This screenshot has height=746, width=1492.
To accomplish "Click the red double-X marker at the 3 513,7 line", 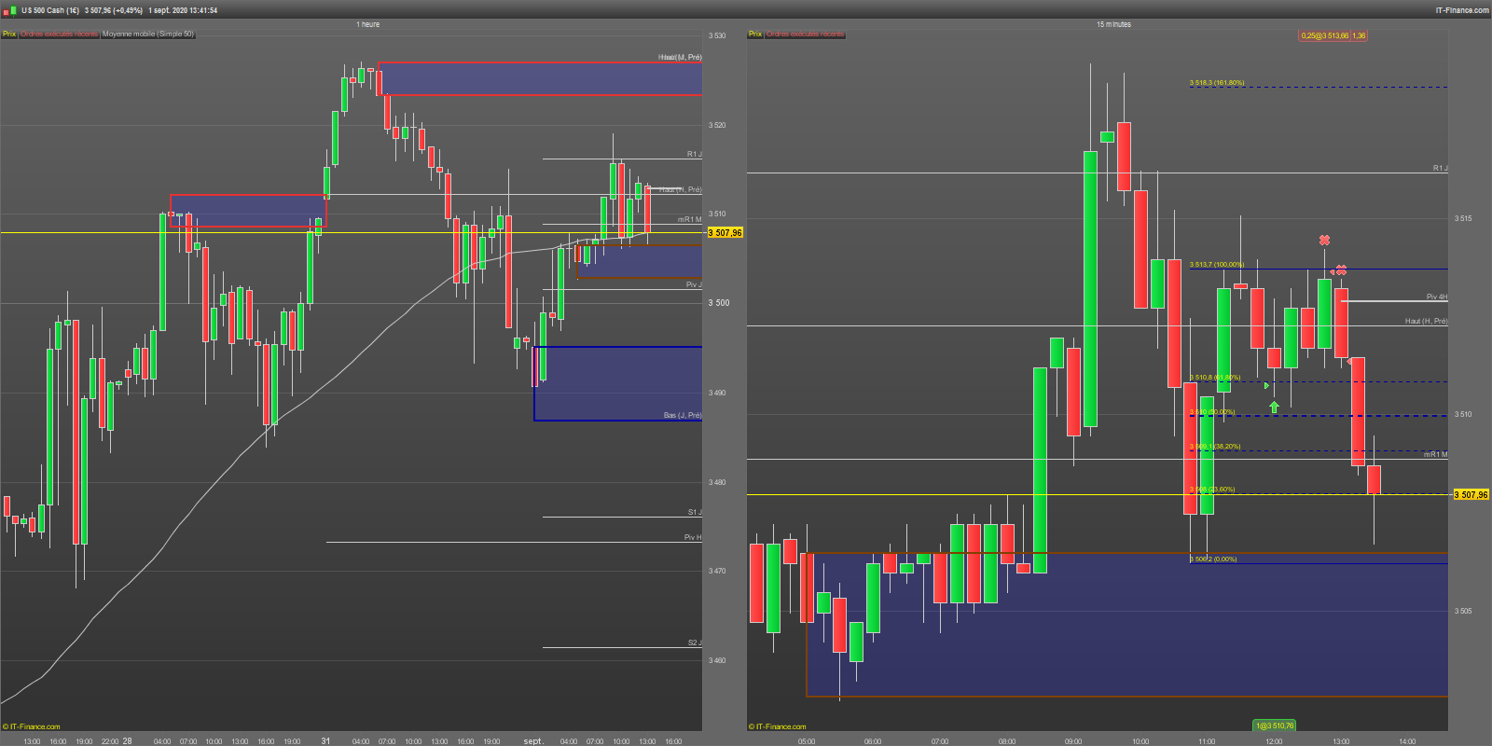I will click(x=1340, y=270).
